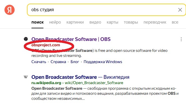Click the Wikipedia 'W' favicon
Viewport: 186px width, 104px height.
[26, 77]
